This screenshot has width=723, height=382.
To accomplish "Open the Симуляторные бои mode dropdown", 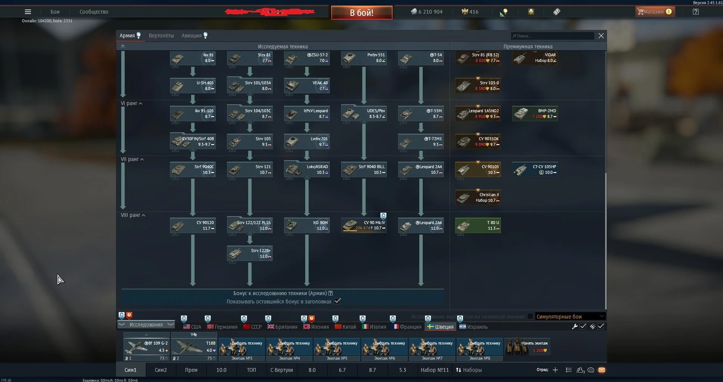I will click(x=570, y=317).
